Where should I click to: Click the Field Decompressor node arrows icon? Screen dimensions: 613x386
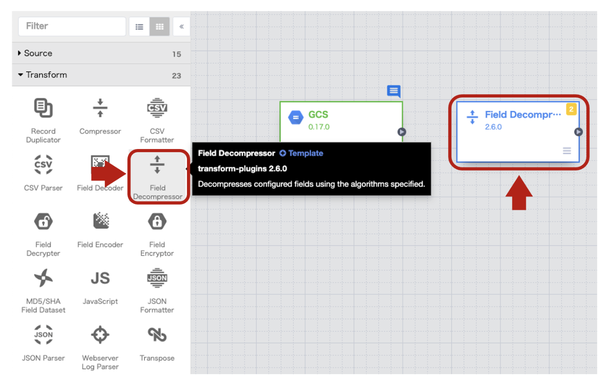(472, 117)
